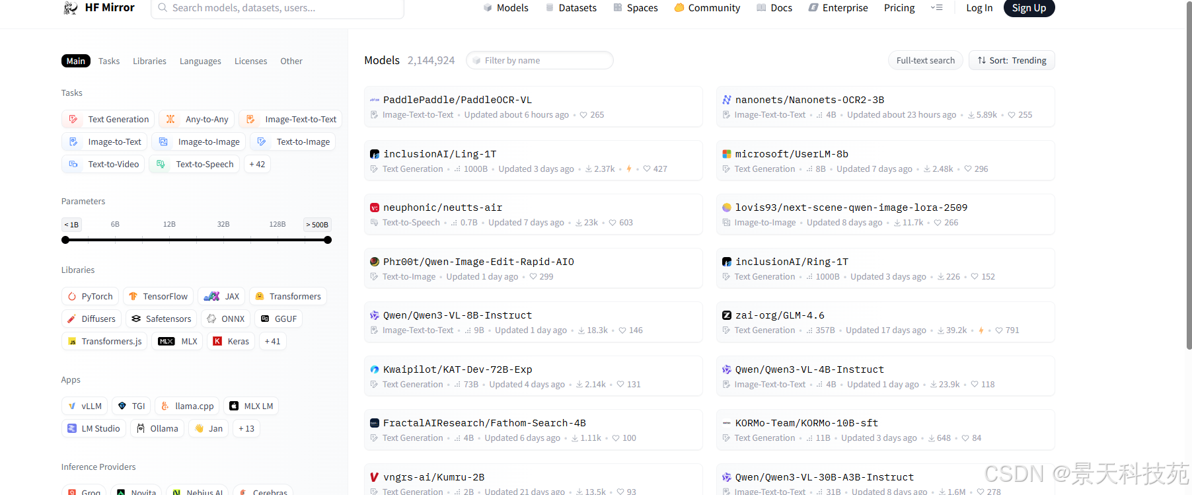Image resolution: width=1192 pixels, height=495 pixels.
Task: Click the GGUF library icon
Action: point(265,319)
